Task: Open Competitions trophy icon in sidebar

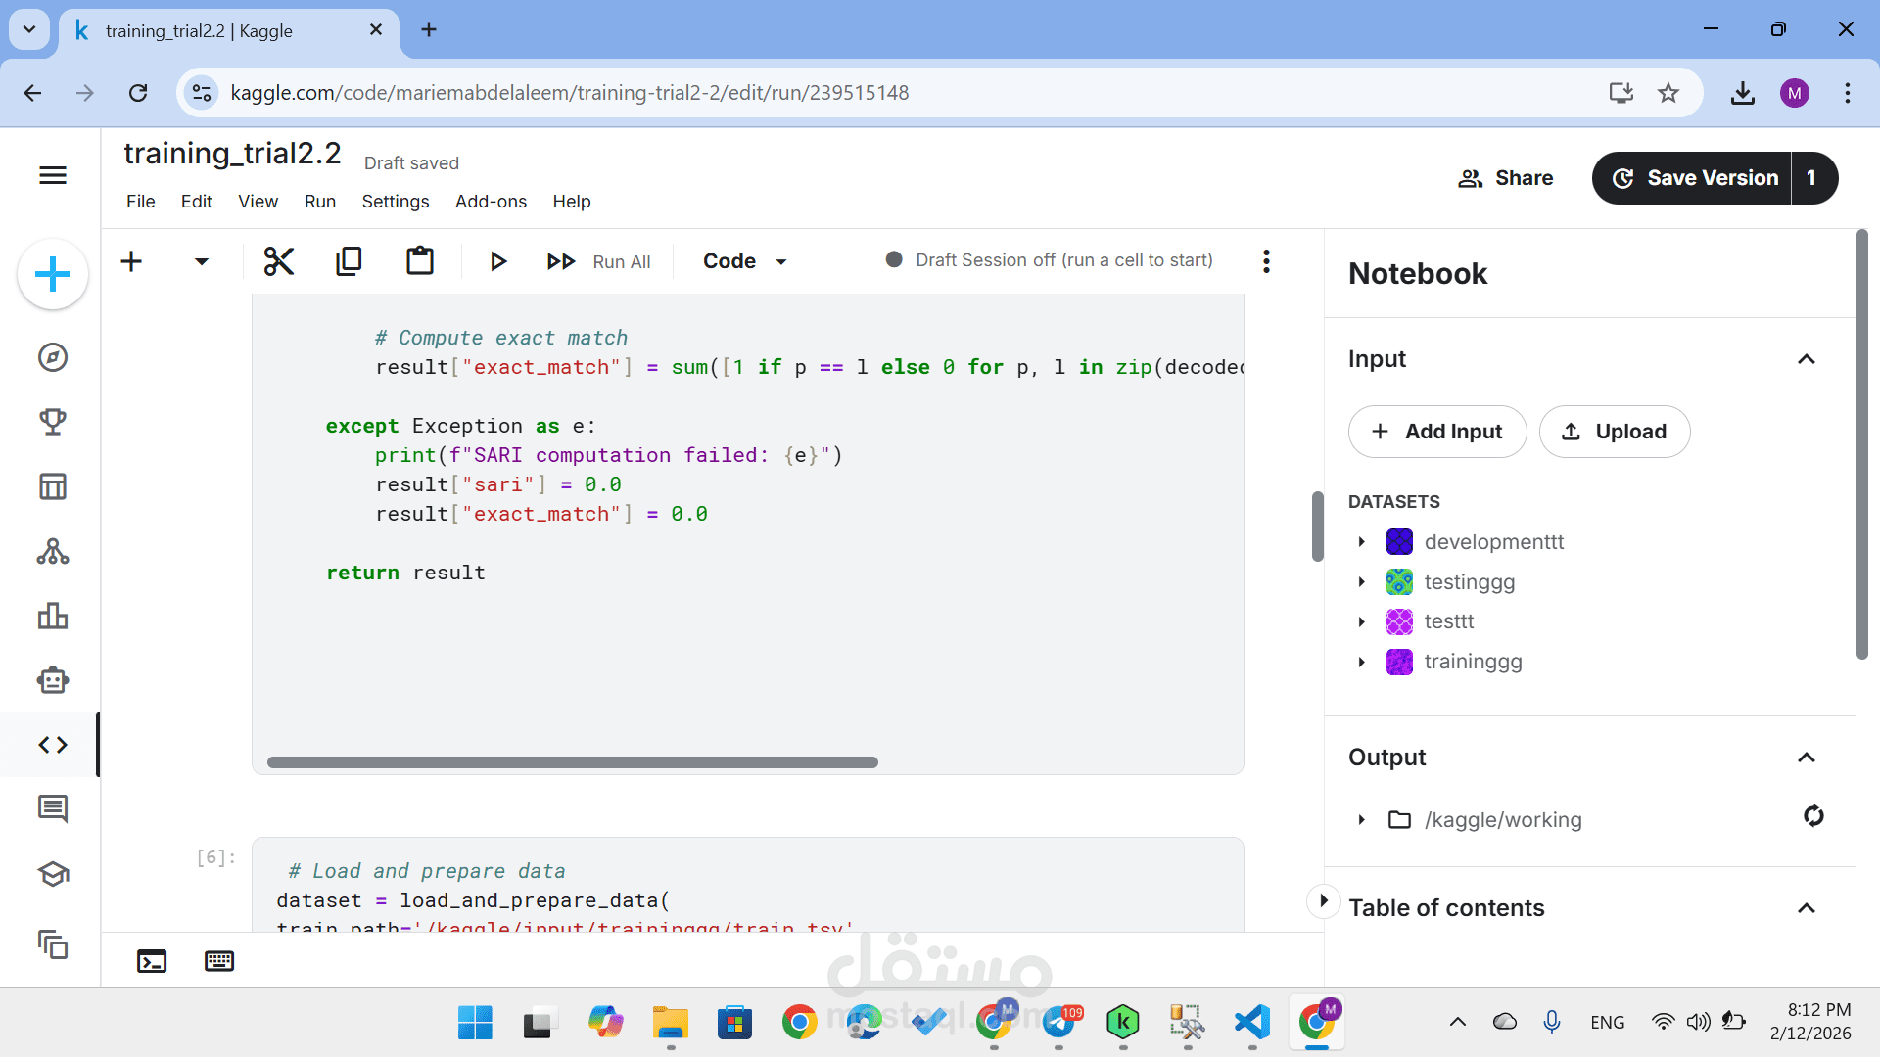Action: coord(53,422)
